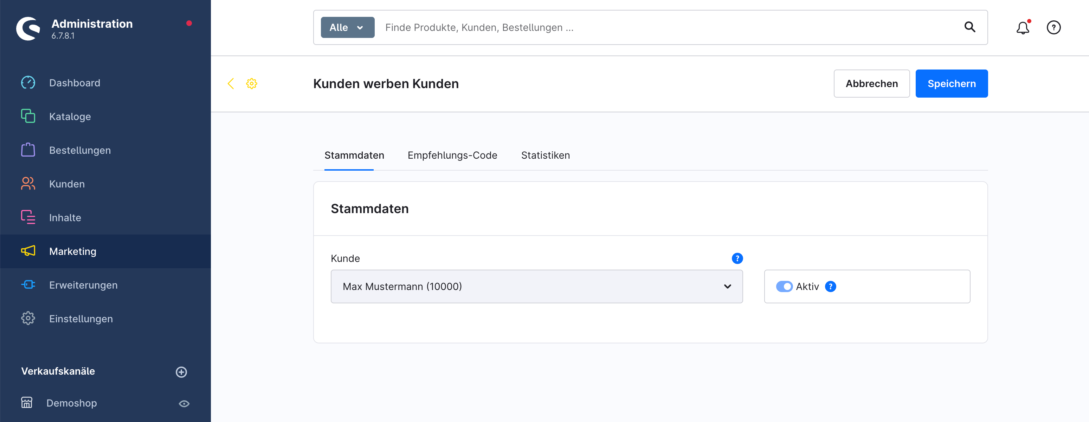Click the search magnifier icon

[x=969, y=27]
